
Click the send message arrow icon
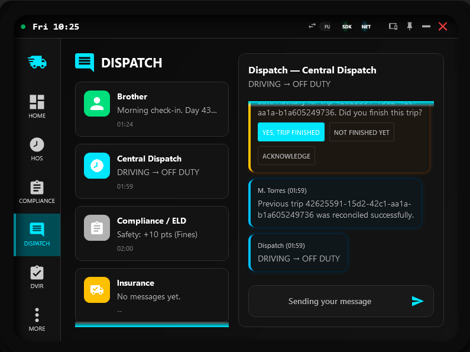pyautogui.click(x=417, y=301)
